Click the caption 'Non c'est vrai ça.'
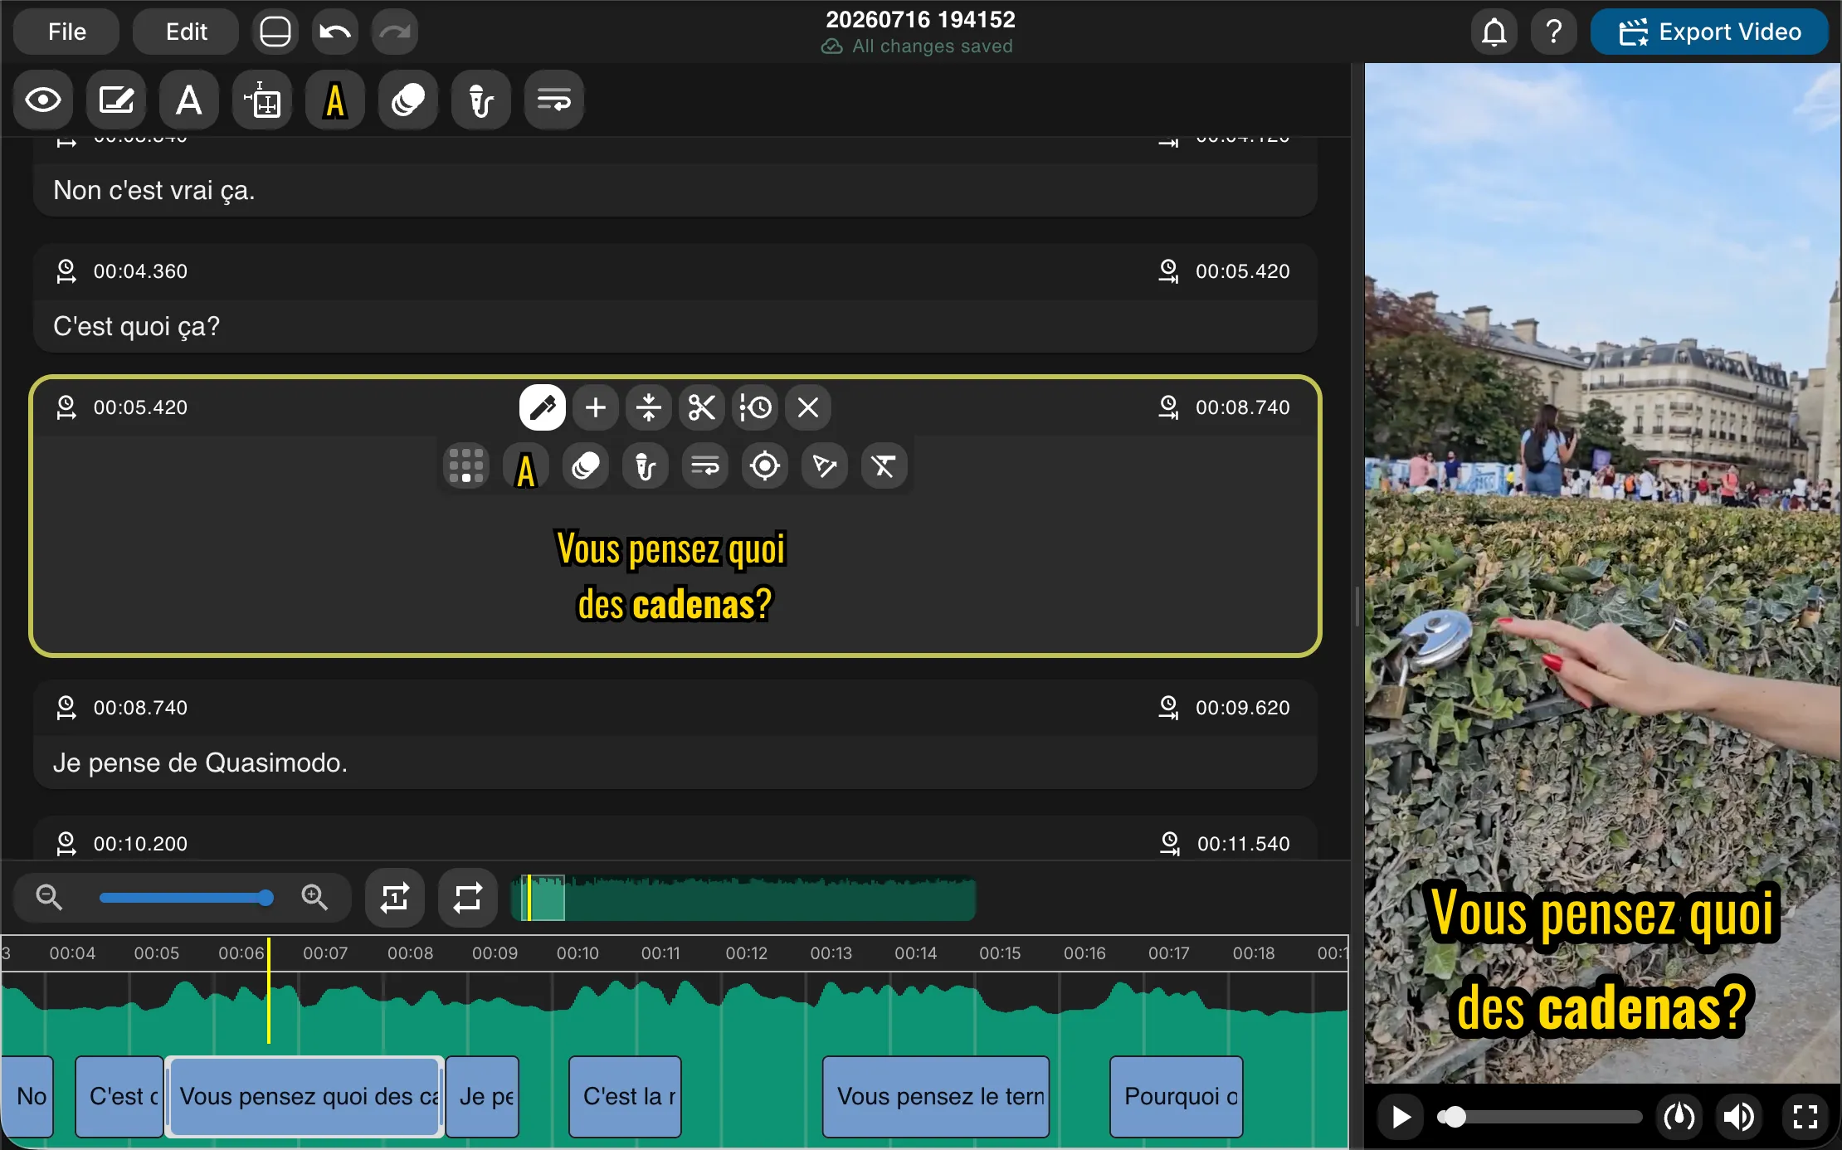 153,191
